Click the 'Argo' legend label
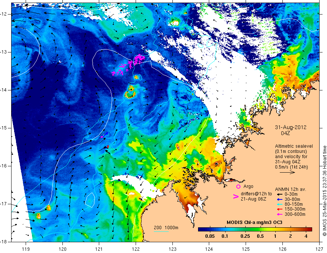The height and width of the screenshot is (253, 327). [248, 186]
